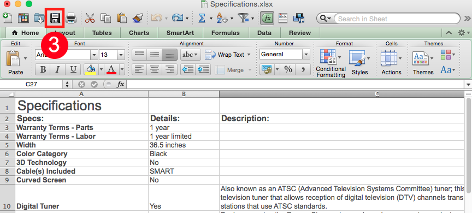Expand Wrap Text dropdown arrow
472x213 pixels.
point(249,55)
